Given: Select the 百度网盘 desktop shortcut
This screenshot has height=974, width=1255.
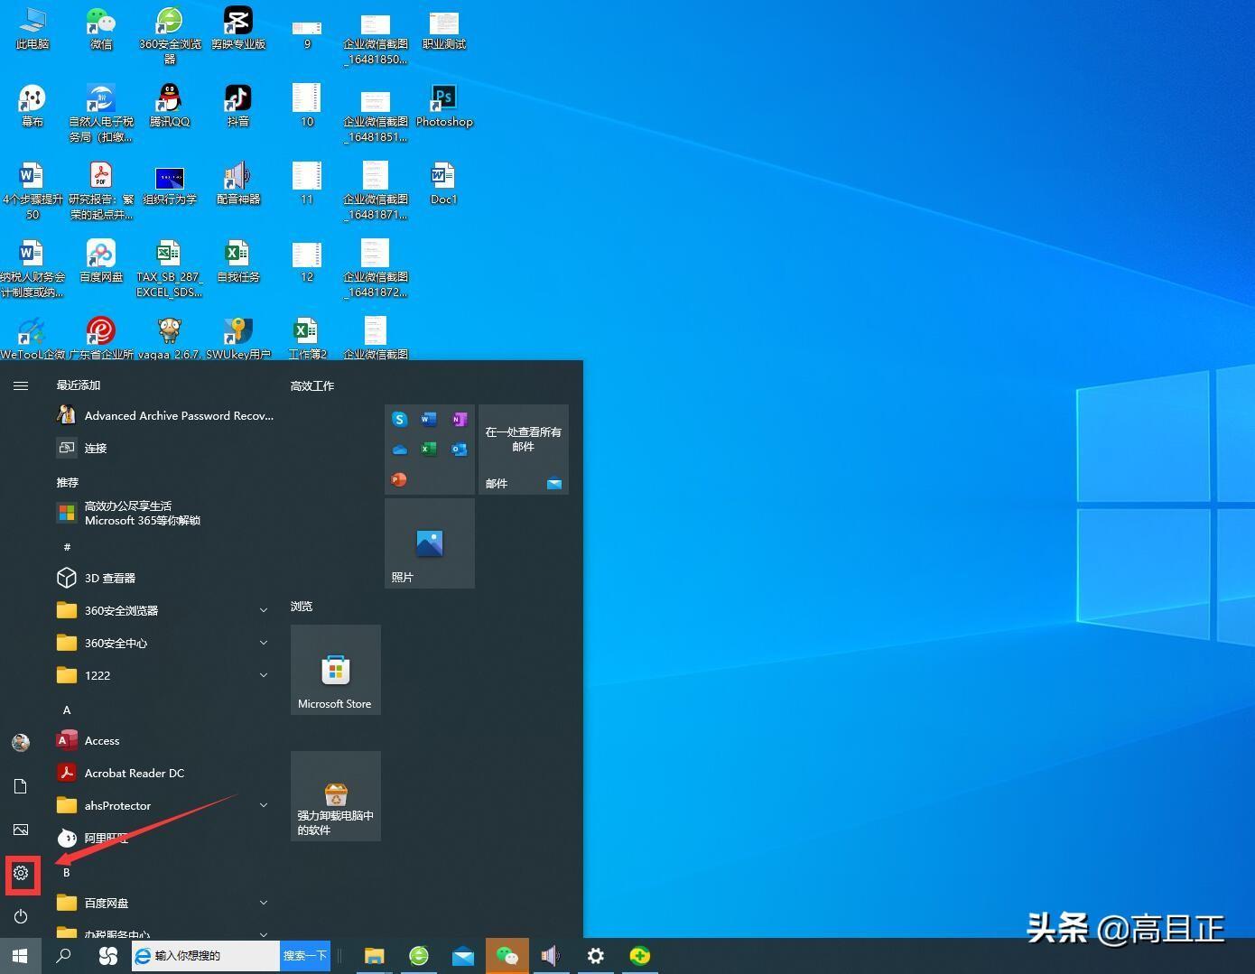Looking at the screenshot, I should tap(101, 261).
